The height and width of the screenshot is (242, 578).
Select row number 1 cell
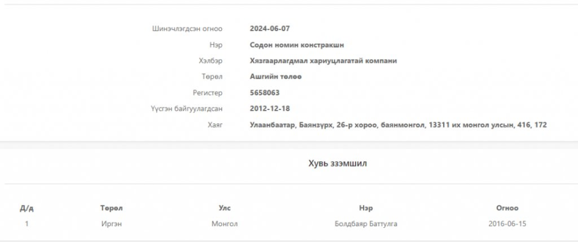pyautogui.click(x=26, y=224)
